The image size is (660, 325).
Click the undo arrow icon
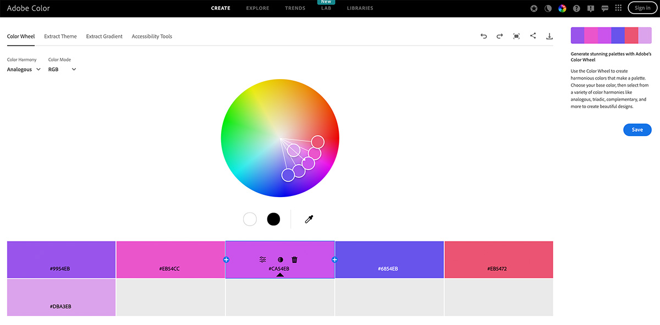pyautogui.click(x=483, y=36)
